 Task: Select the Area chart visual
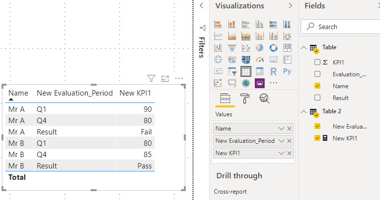coord(232,36)
